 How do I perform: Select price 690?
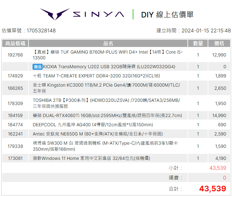coord(222,125)
